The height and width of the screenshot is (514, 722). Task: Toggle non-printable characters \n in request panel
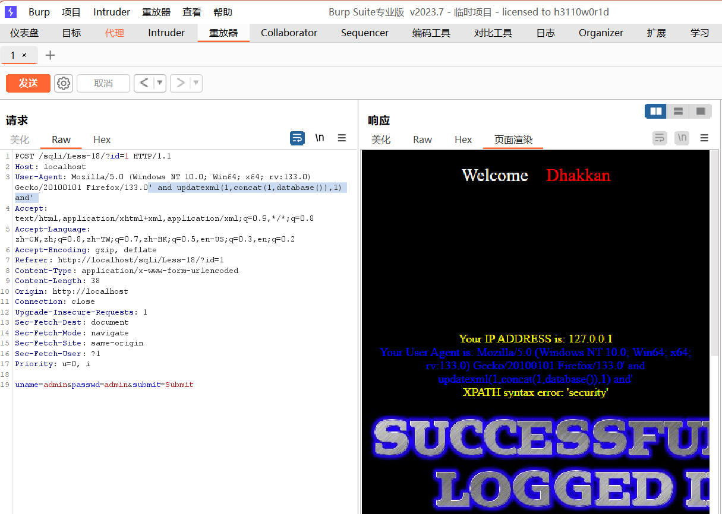coord(320,138)
